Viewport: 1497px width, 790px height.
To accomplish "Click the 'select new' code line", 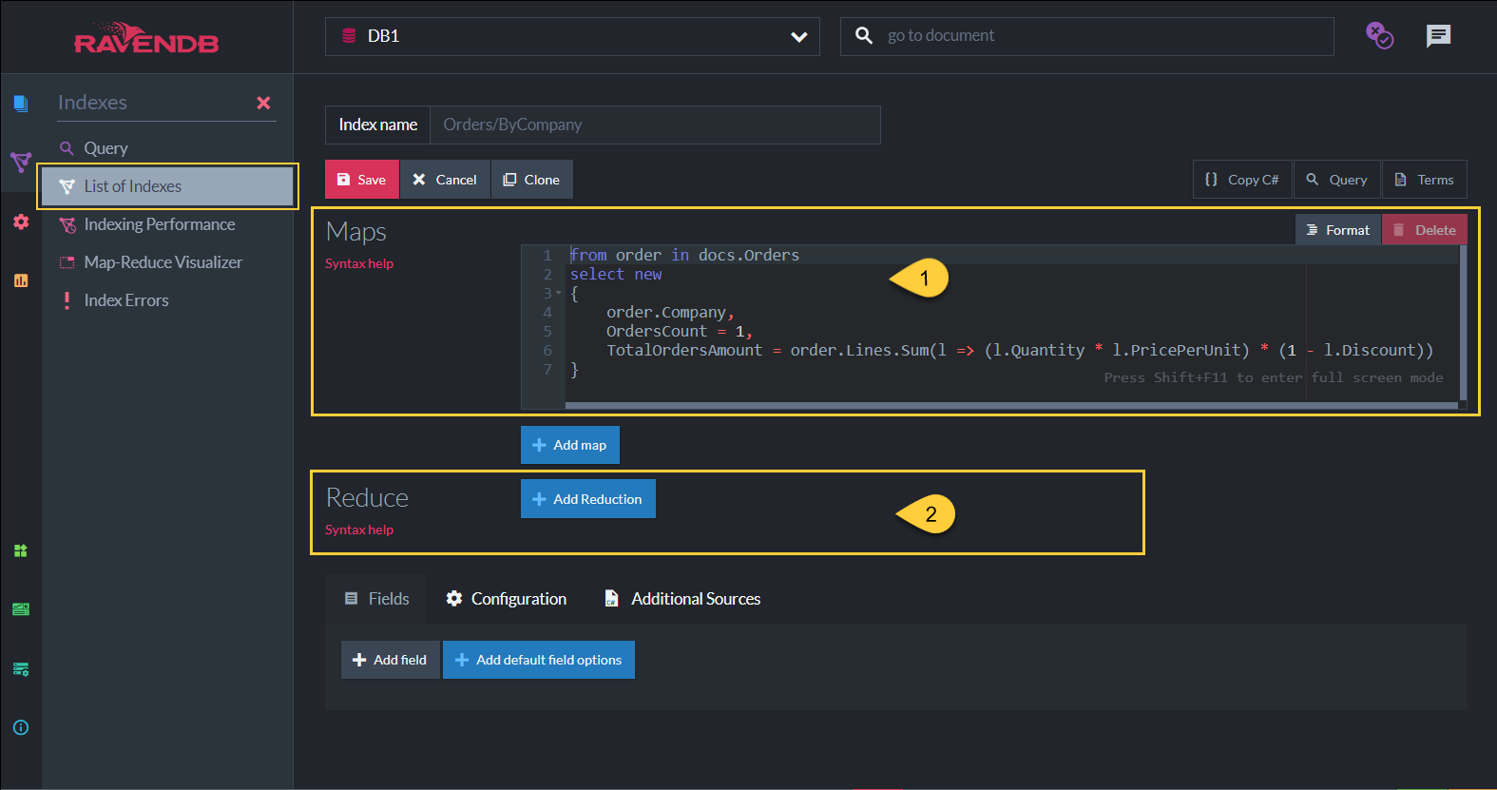I will tap(616, 274).
